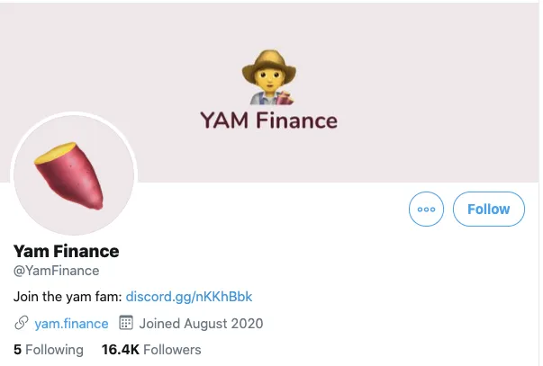Open the discord.gg/nKKhBbk invite link
Screen dimensions: 543x366
189,297
